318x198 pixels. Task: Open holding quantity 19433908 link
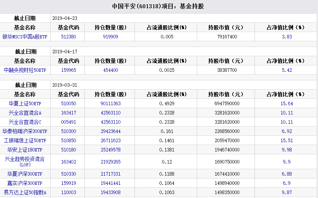[110, 193]
